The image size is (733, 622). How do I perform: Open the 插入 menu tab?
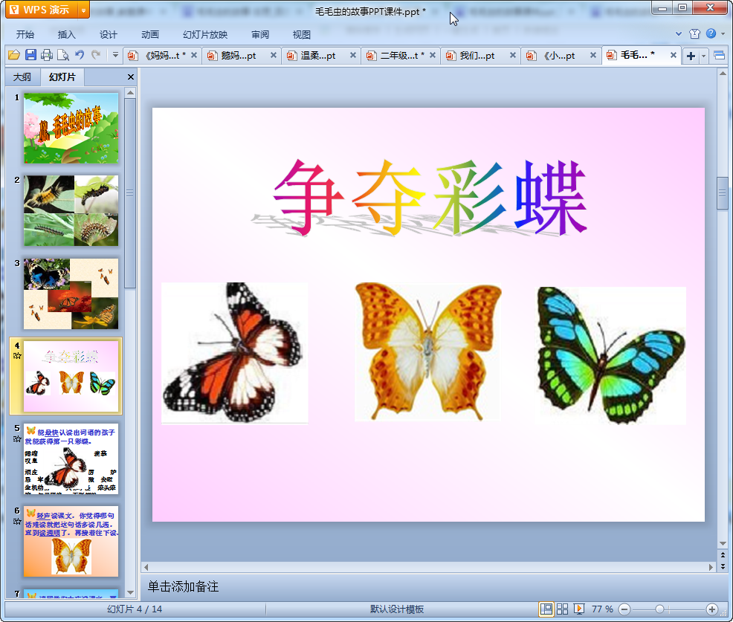tap(66, 35)
